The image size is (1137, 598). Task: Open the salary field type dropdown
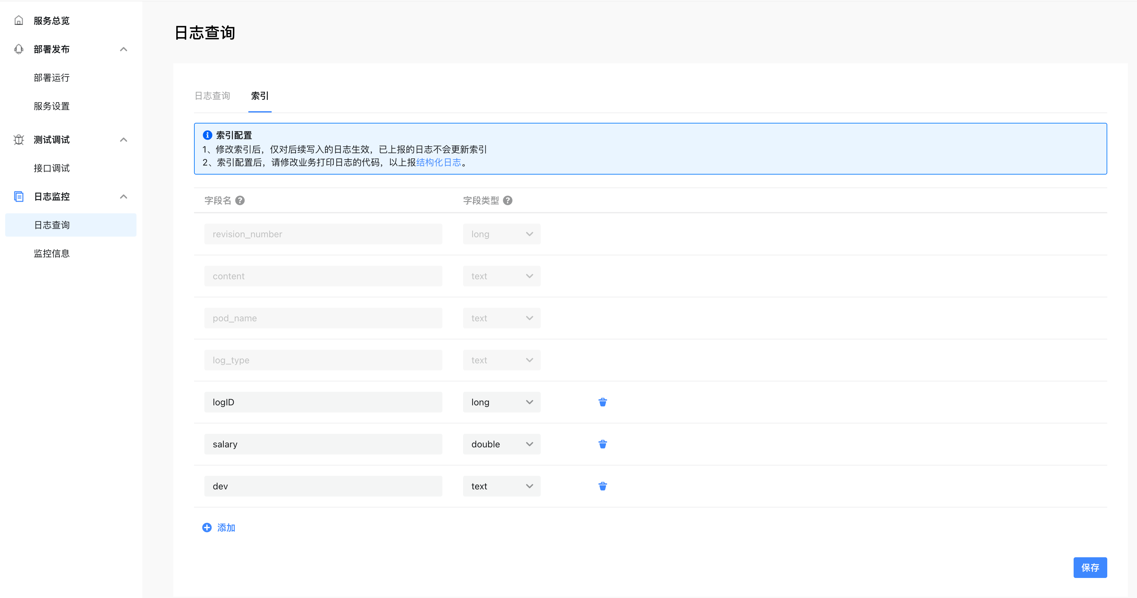pos(502,444)
